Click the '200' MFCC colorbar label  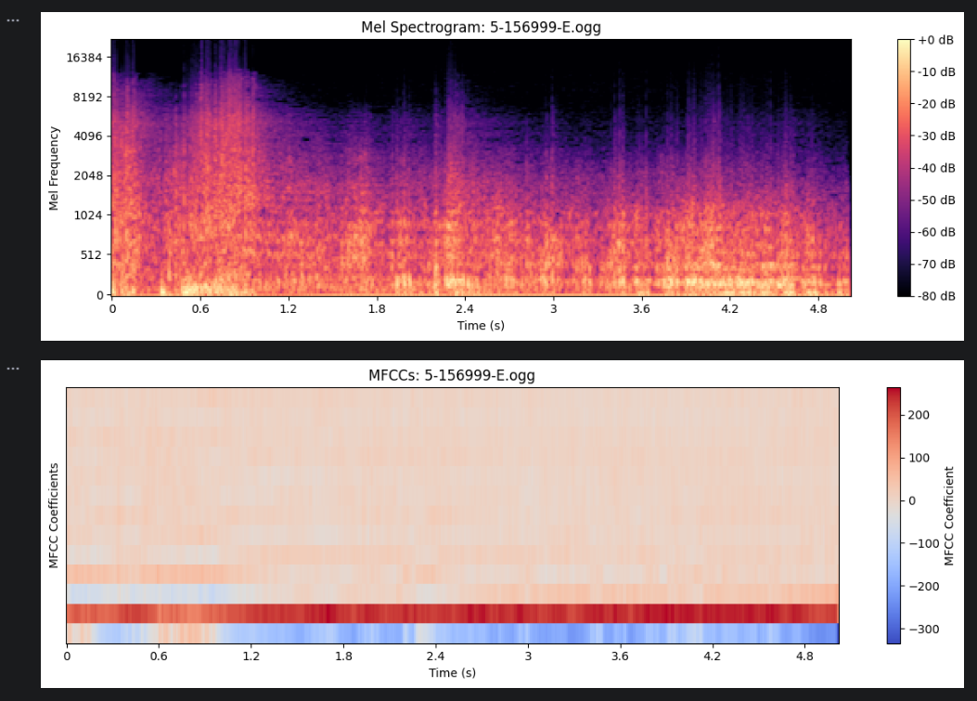919,415
